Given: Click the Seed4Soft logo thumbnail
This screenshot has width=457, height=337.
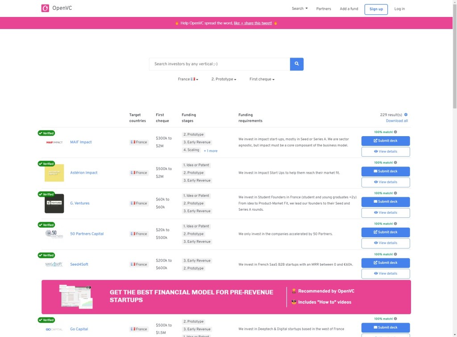Looking at the screenshot, I should pyautogui.click(x=54, y=264).
